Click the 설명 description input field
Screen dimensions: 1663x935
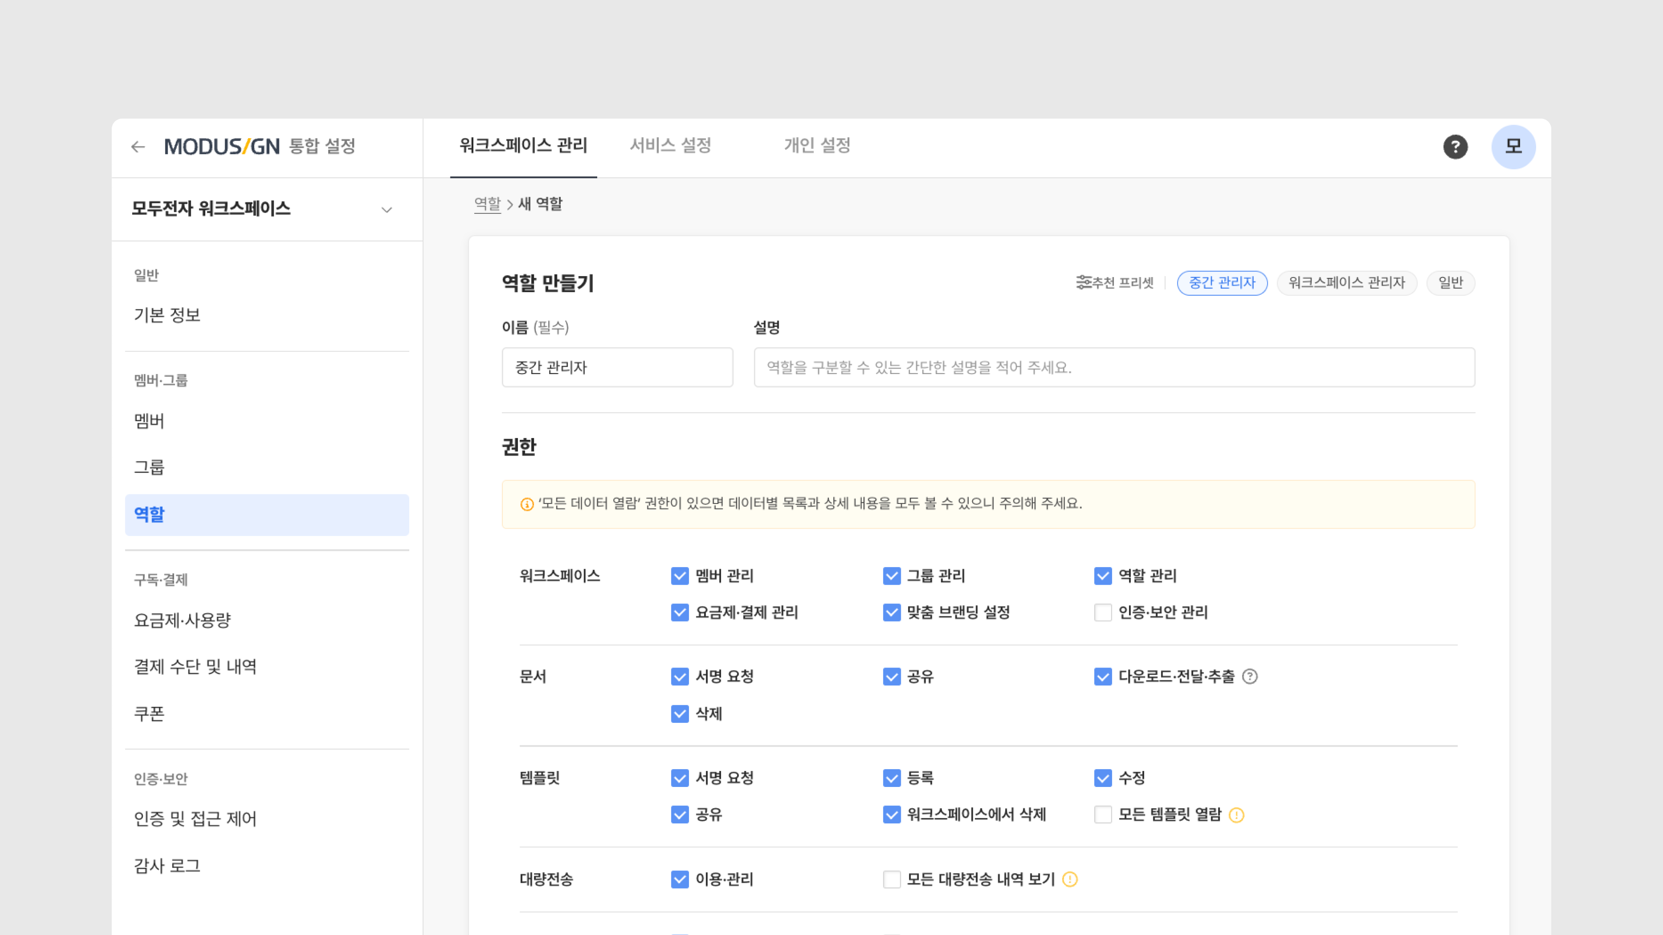coord(1113,367)
